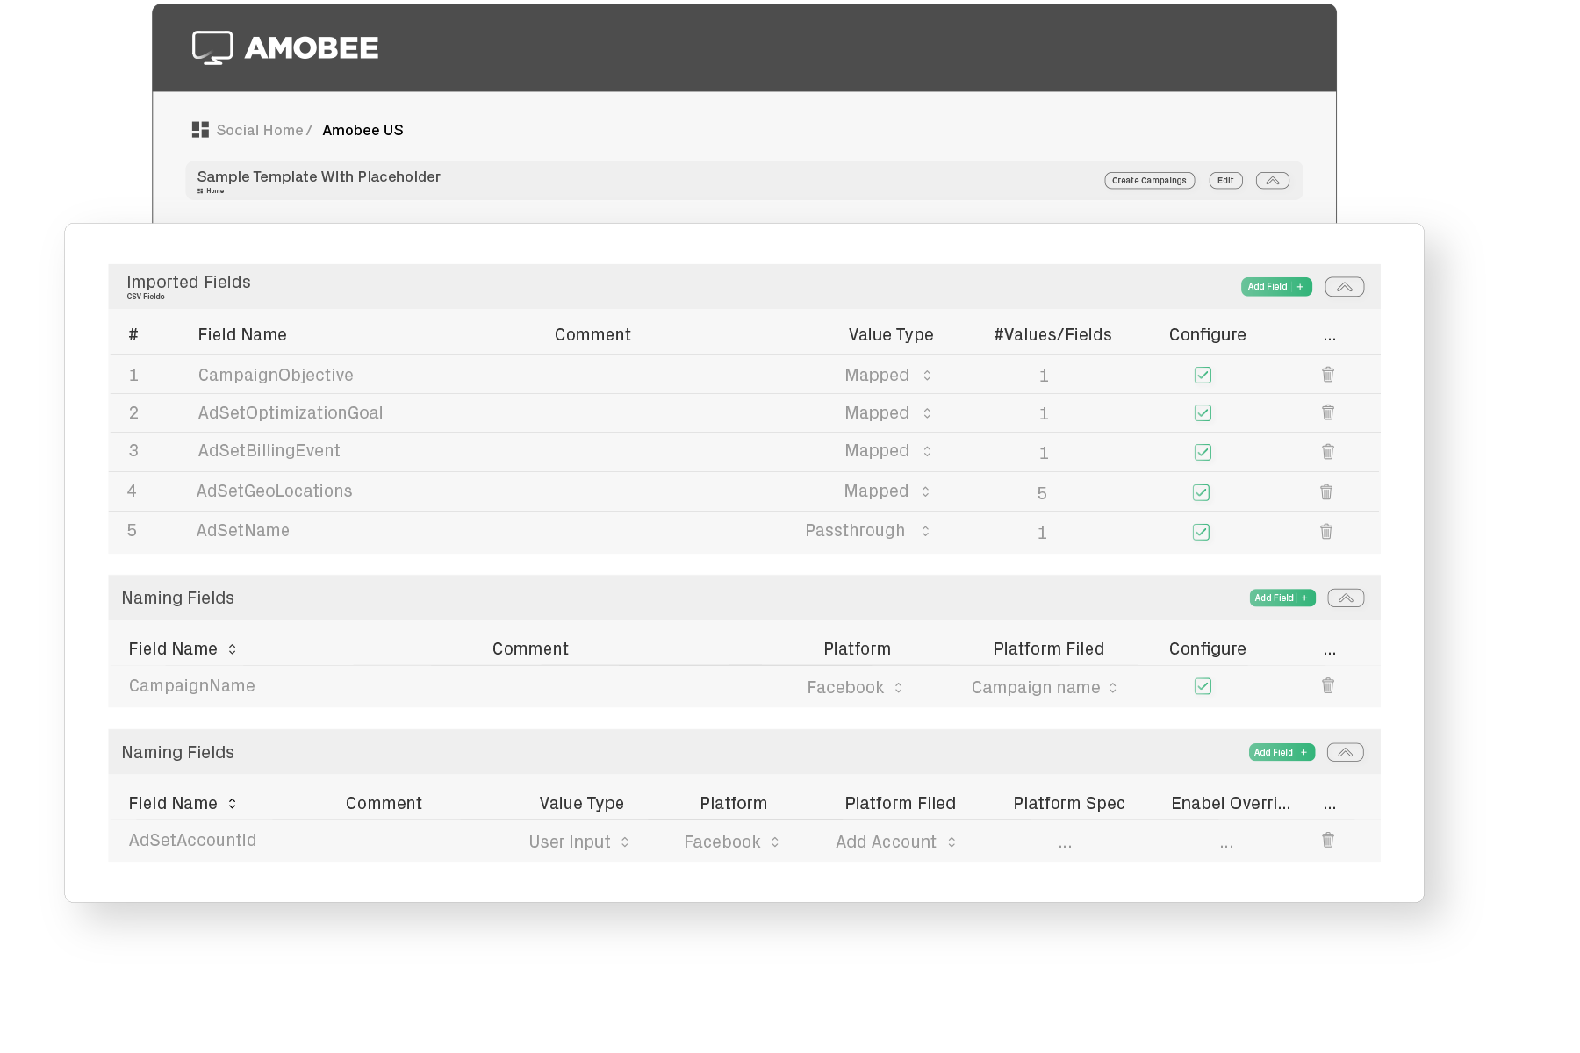This screenshot has width=1580, height=1053.
Task: Delete the AdSetAccountId field row
Action: click(x=1328, y=841)
